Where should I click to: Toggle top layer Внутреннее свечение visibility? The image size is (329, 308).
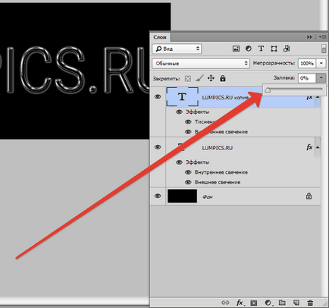pyautogui.click(x=188, y=132)
